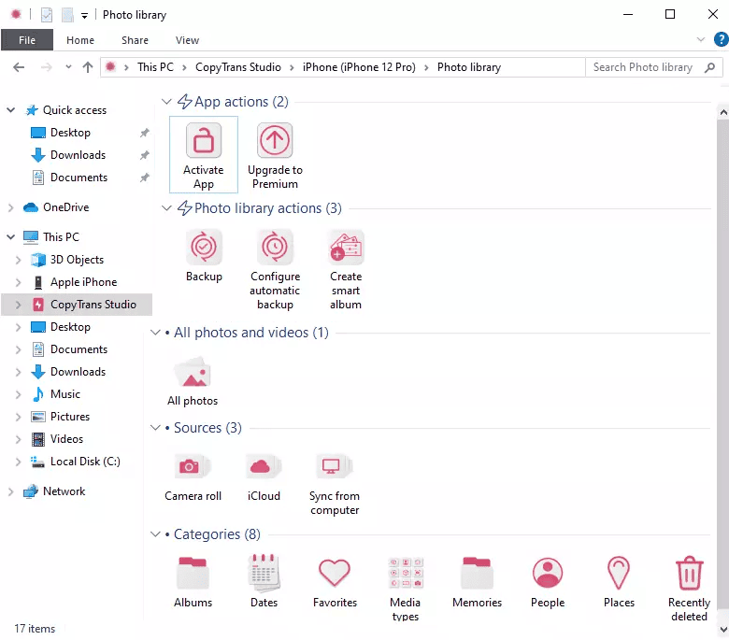Click This PC in the address bar

coord(155,67)
